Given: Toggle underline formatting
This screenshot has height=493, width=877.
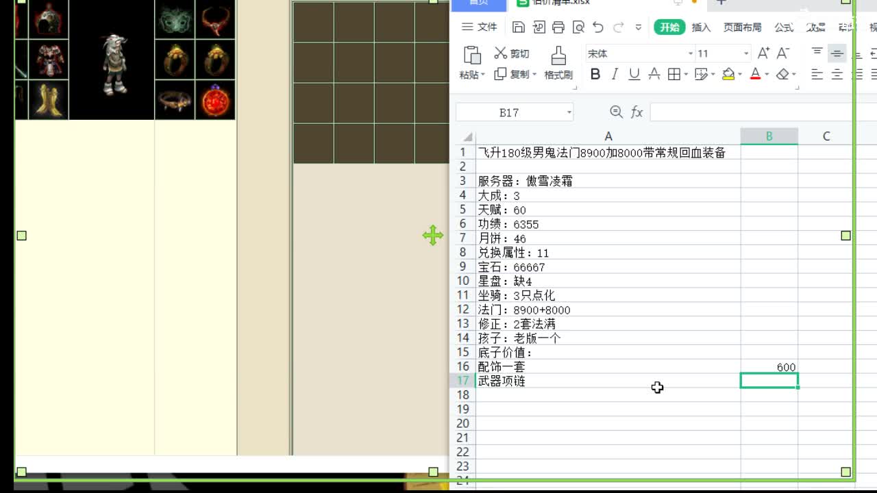Looking at the screenshot, I should [x=634, y=74].
